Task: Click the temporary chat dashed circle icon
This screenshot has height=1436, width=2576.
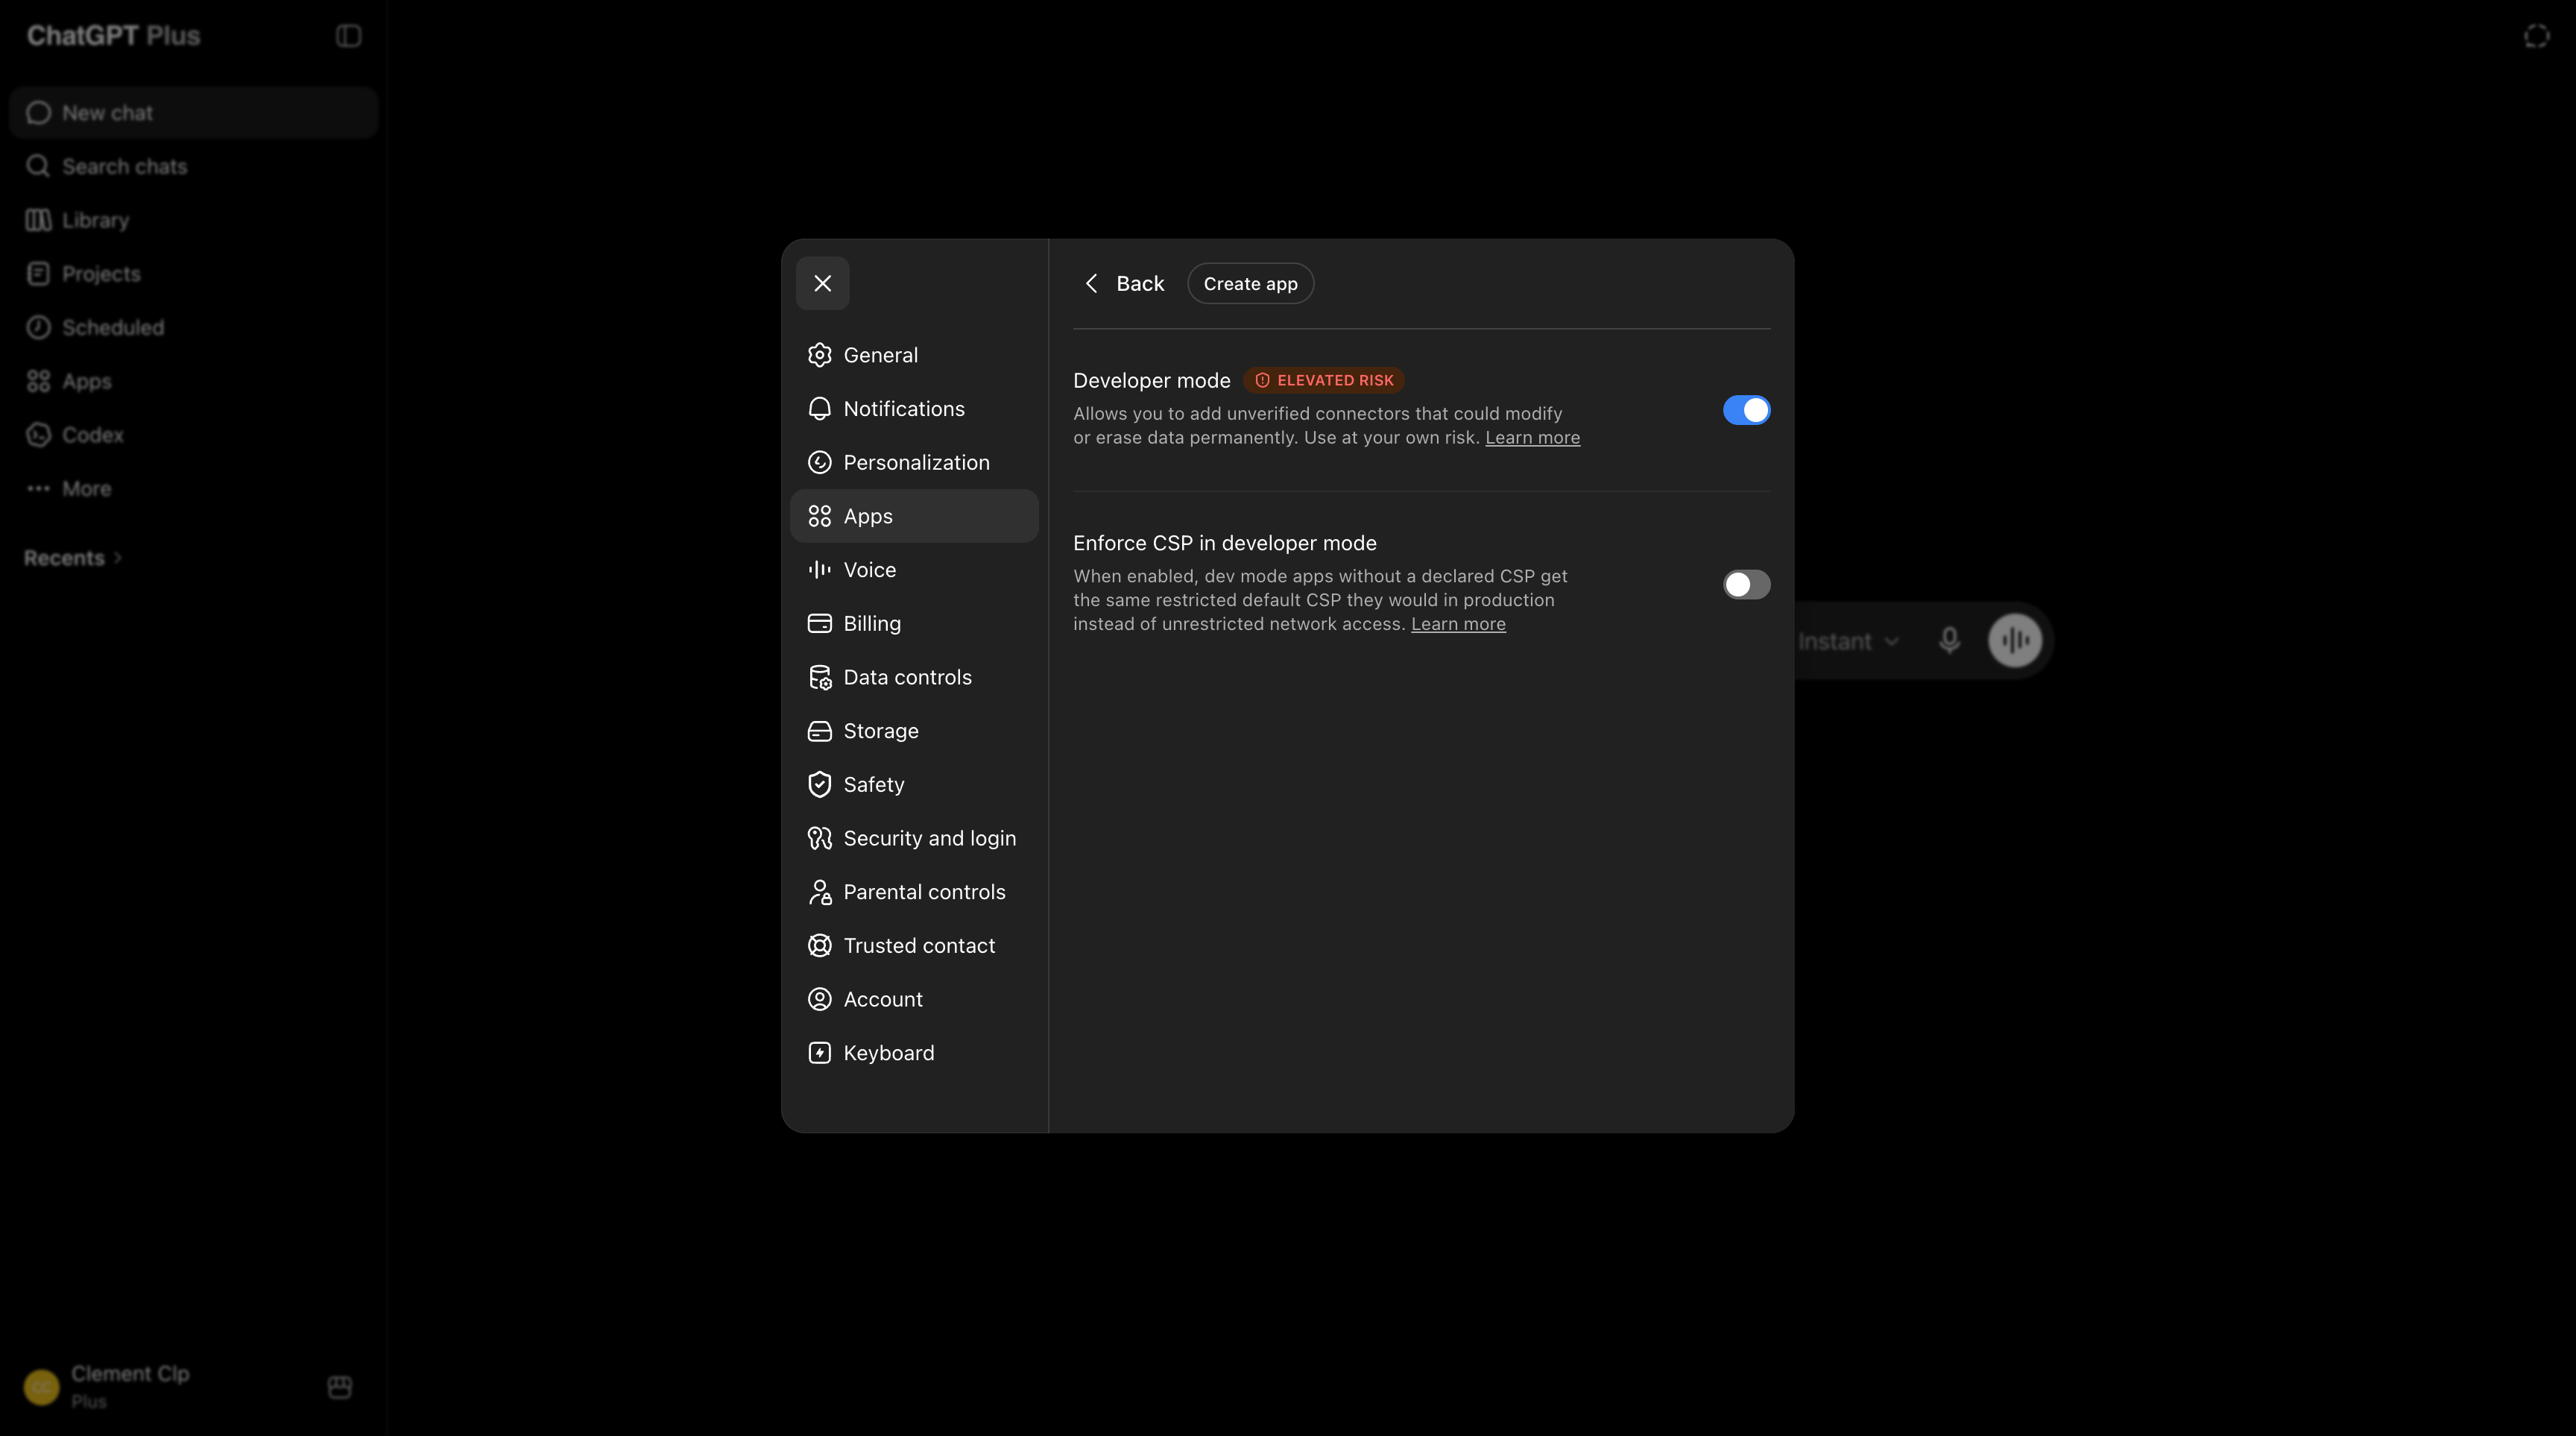Action: tap(2536, 36)
